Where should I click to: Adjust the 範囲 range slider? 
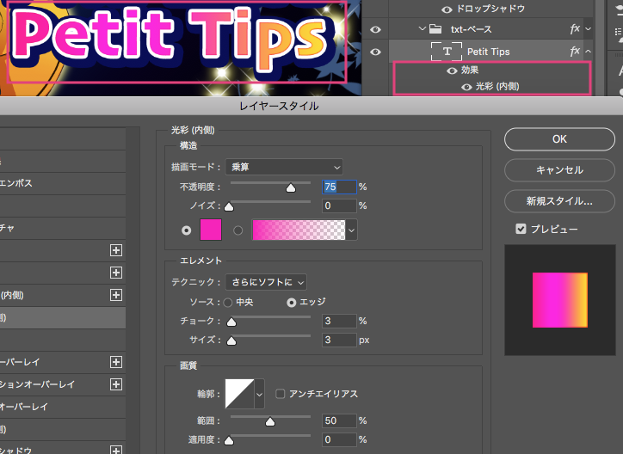pos(270,422)
